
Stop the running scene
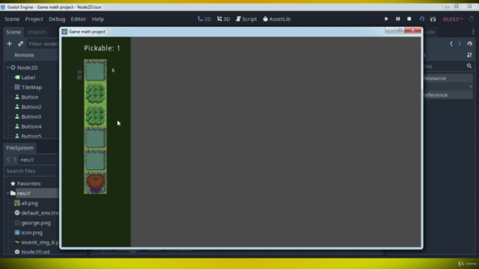click(409, 19)
